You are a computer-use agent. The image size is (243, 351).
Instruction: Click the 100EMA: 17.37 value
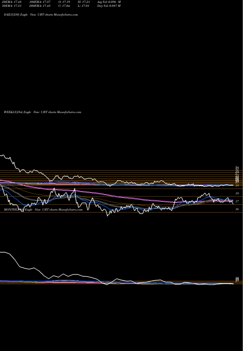coord(40,2)
